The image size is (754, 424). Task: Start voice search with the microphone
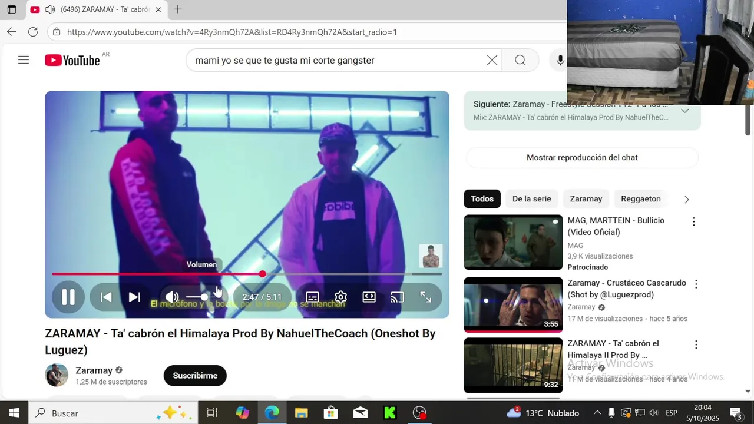(560, 60)
